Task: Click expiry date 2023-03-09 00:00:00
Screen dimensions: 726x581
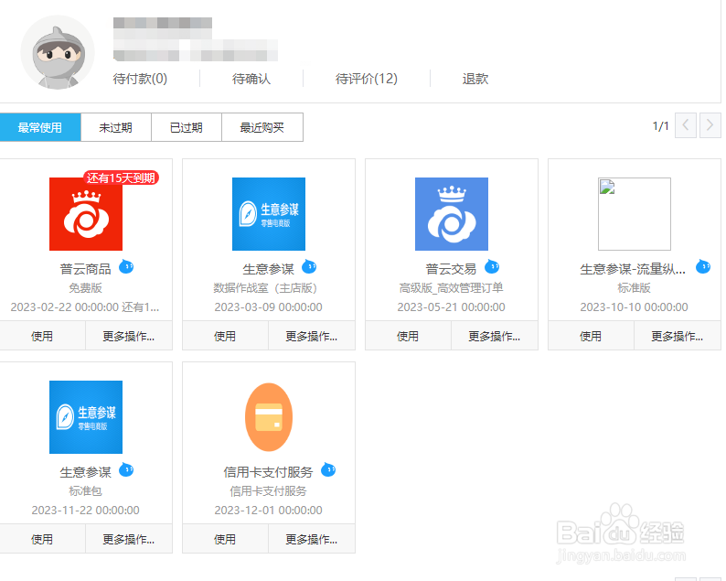Action: click(269, 307)
